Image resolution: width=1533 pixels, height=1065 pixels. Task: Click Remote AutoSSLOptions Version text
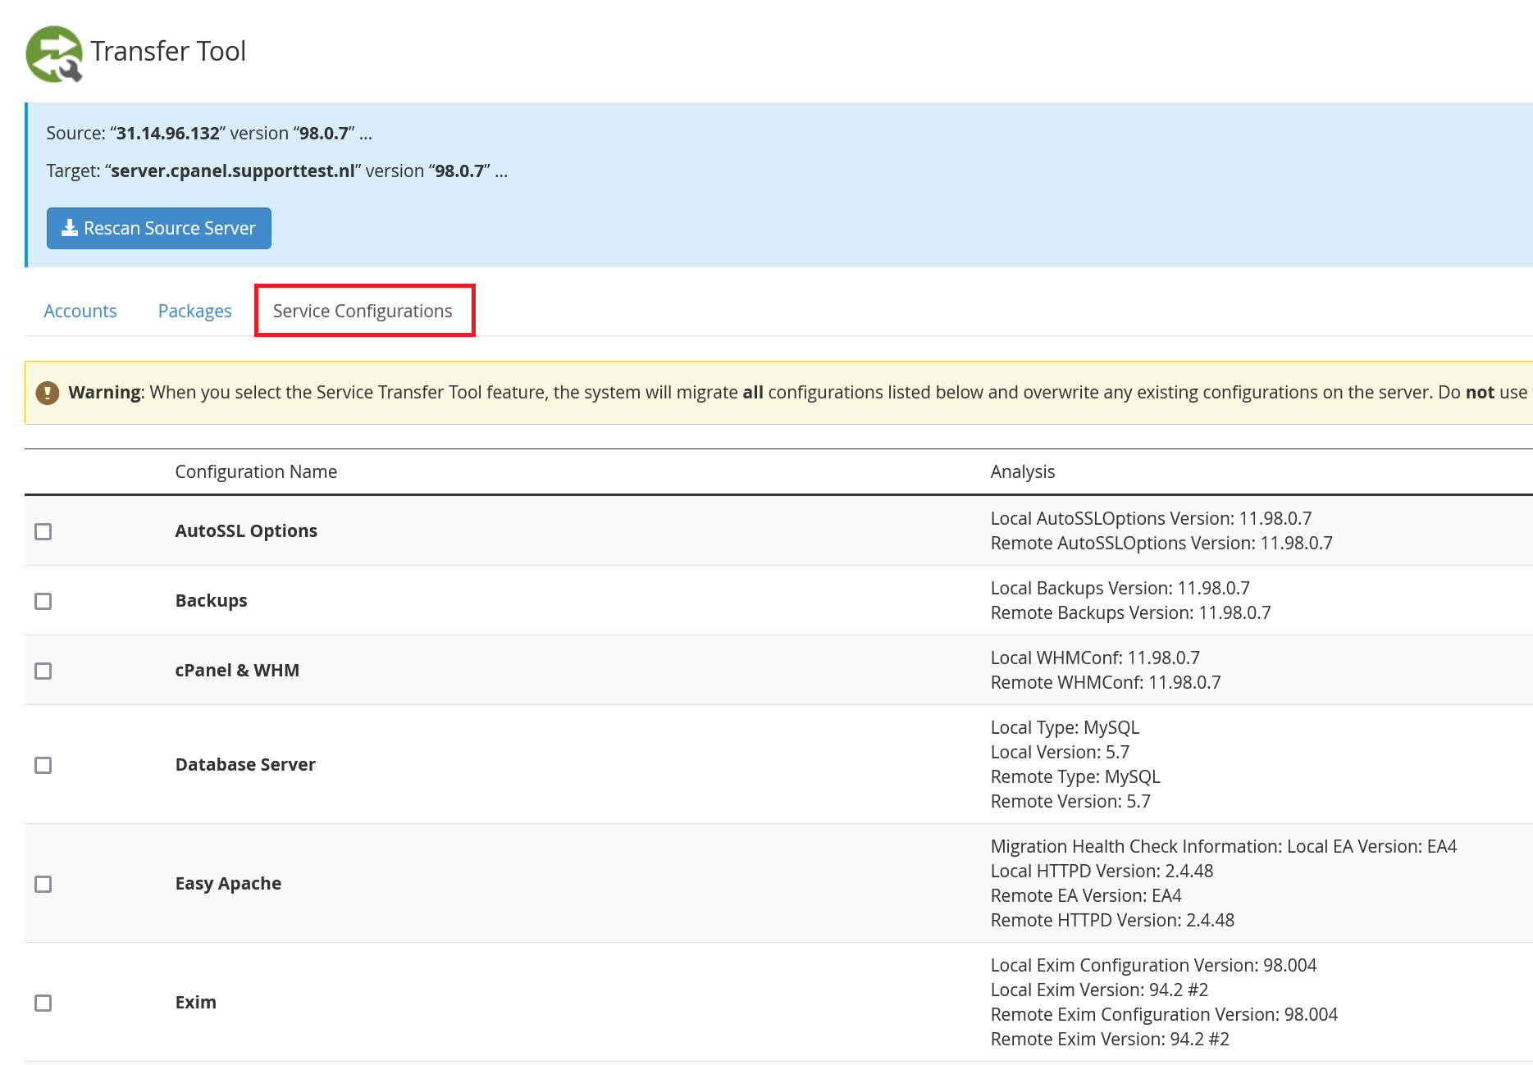pos(1161,544)
